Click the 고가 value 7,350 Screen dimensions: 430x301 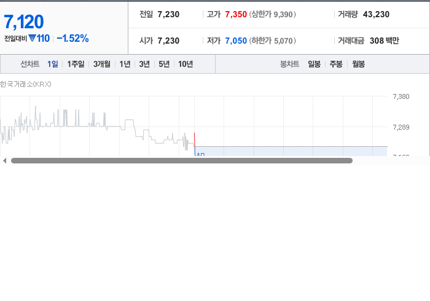pos(236,14)
